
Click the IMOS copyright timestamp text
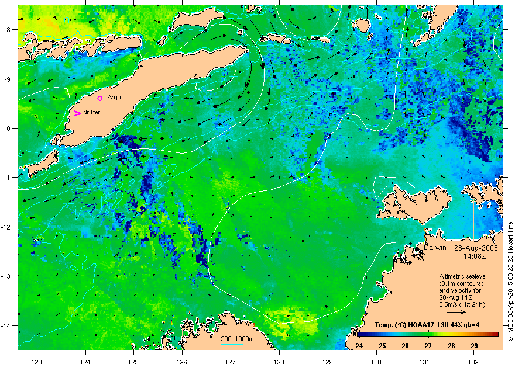pos(510,282)
